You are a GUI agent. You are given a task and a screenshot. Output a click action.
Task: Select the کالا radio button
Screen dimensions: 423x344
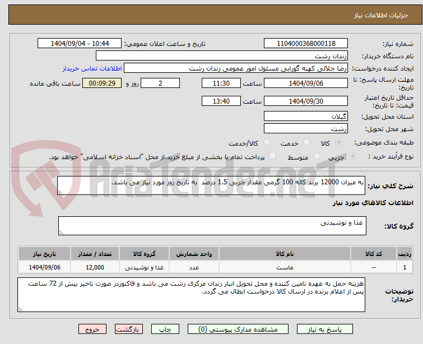pyautogui.click(x=338, y=142)
